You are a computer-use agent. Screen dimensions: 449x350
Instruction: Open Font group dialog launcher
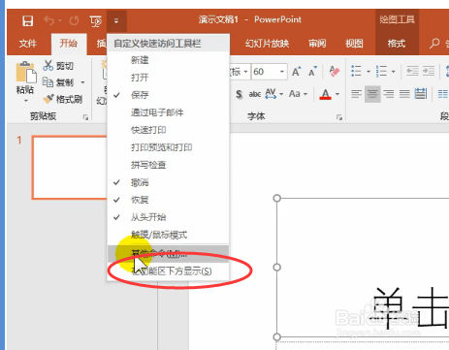(339, 117)
